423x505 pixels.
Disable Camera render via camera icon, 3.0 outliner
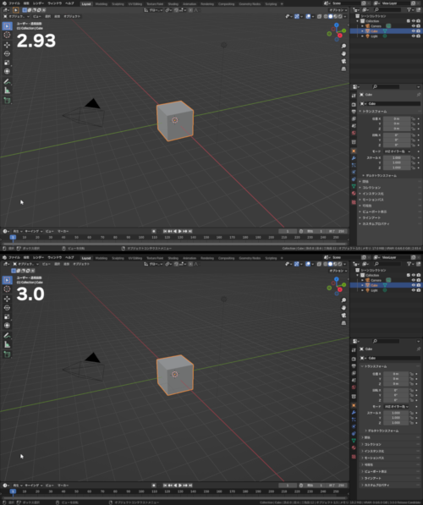click(x=418, y=280)
